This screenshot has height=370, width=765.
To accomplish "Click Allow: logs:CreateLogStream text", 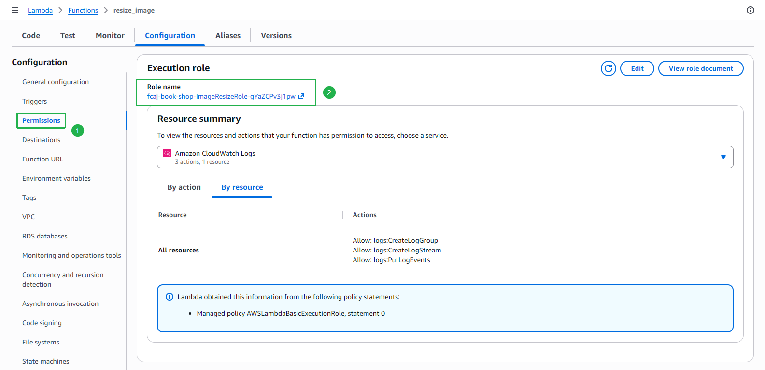I will tap(397, 250).
